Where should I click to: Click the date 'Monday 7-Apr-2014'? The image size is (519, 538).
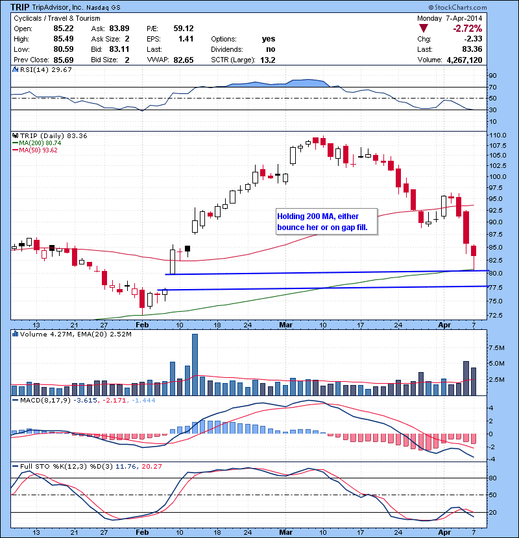(x=450, y=18)
